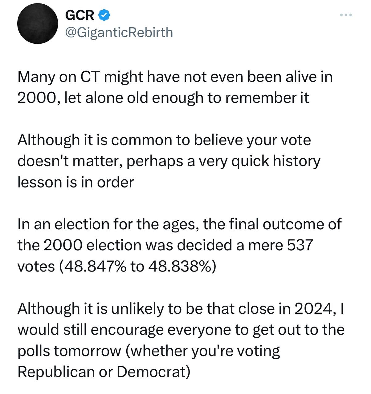The width and height of the screenshot is (371, 394).
Task: Click the blue verified checkmark badge
Action: 104,15
